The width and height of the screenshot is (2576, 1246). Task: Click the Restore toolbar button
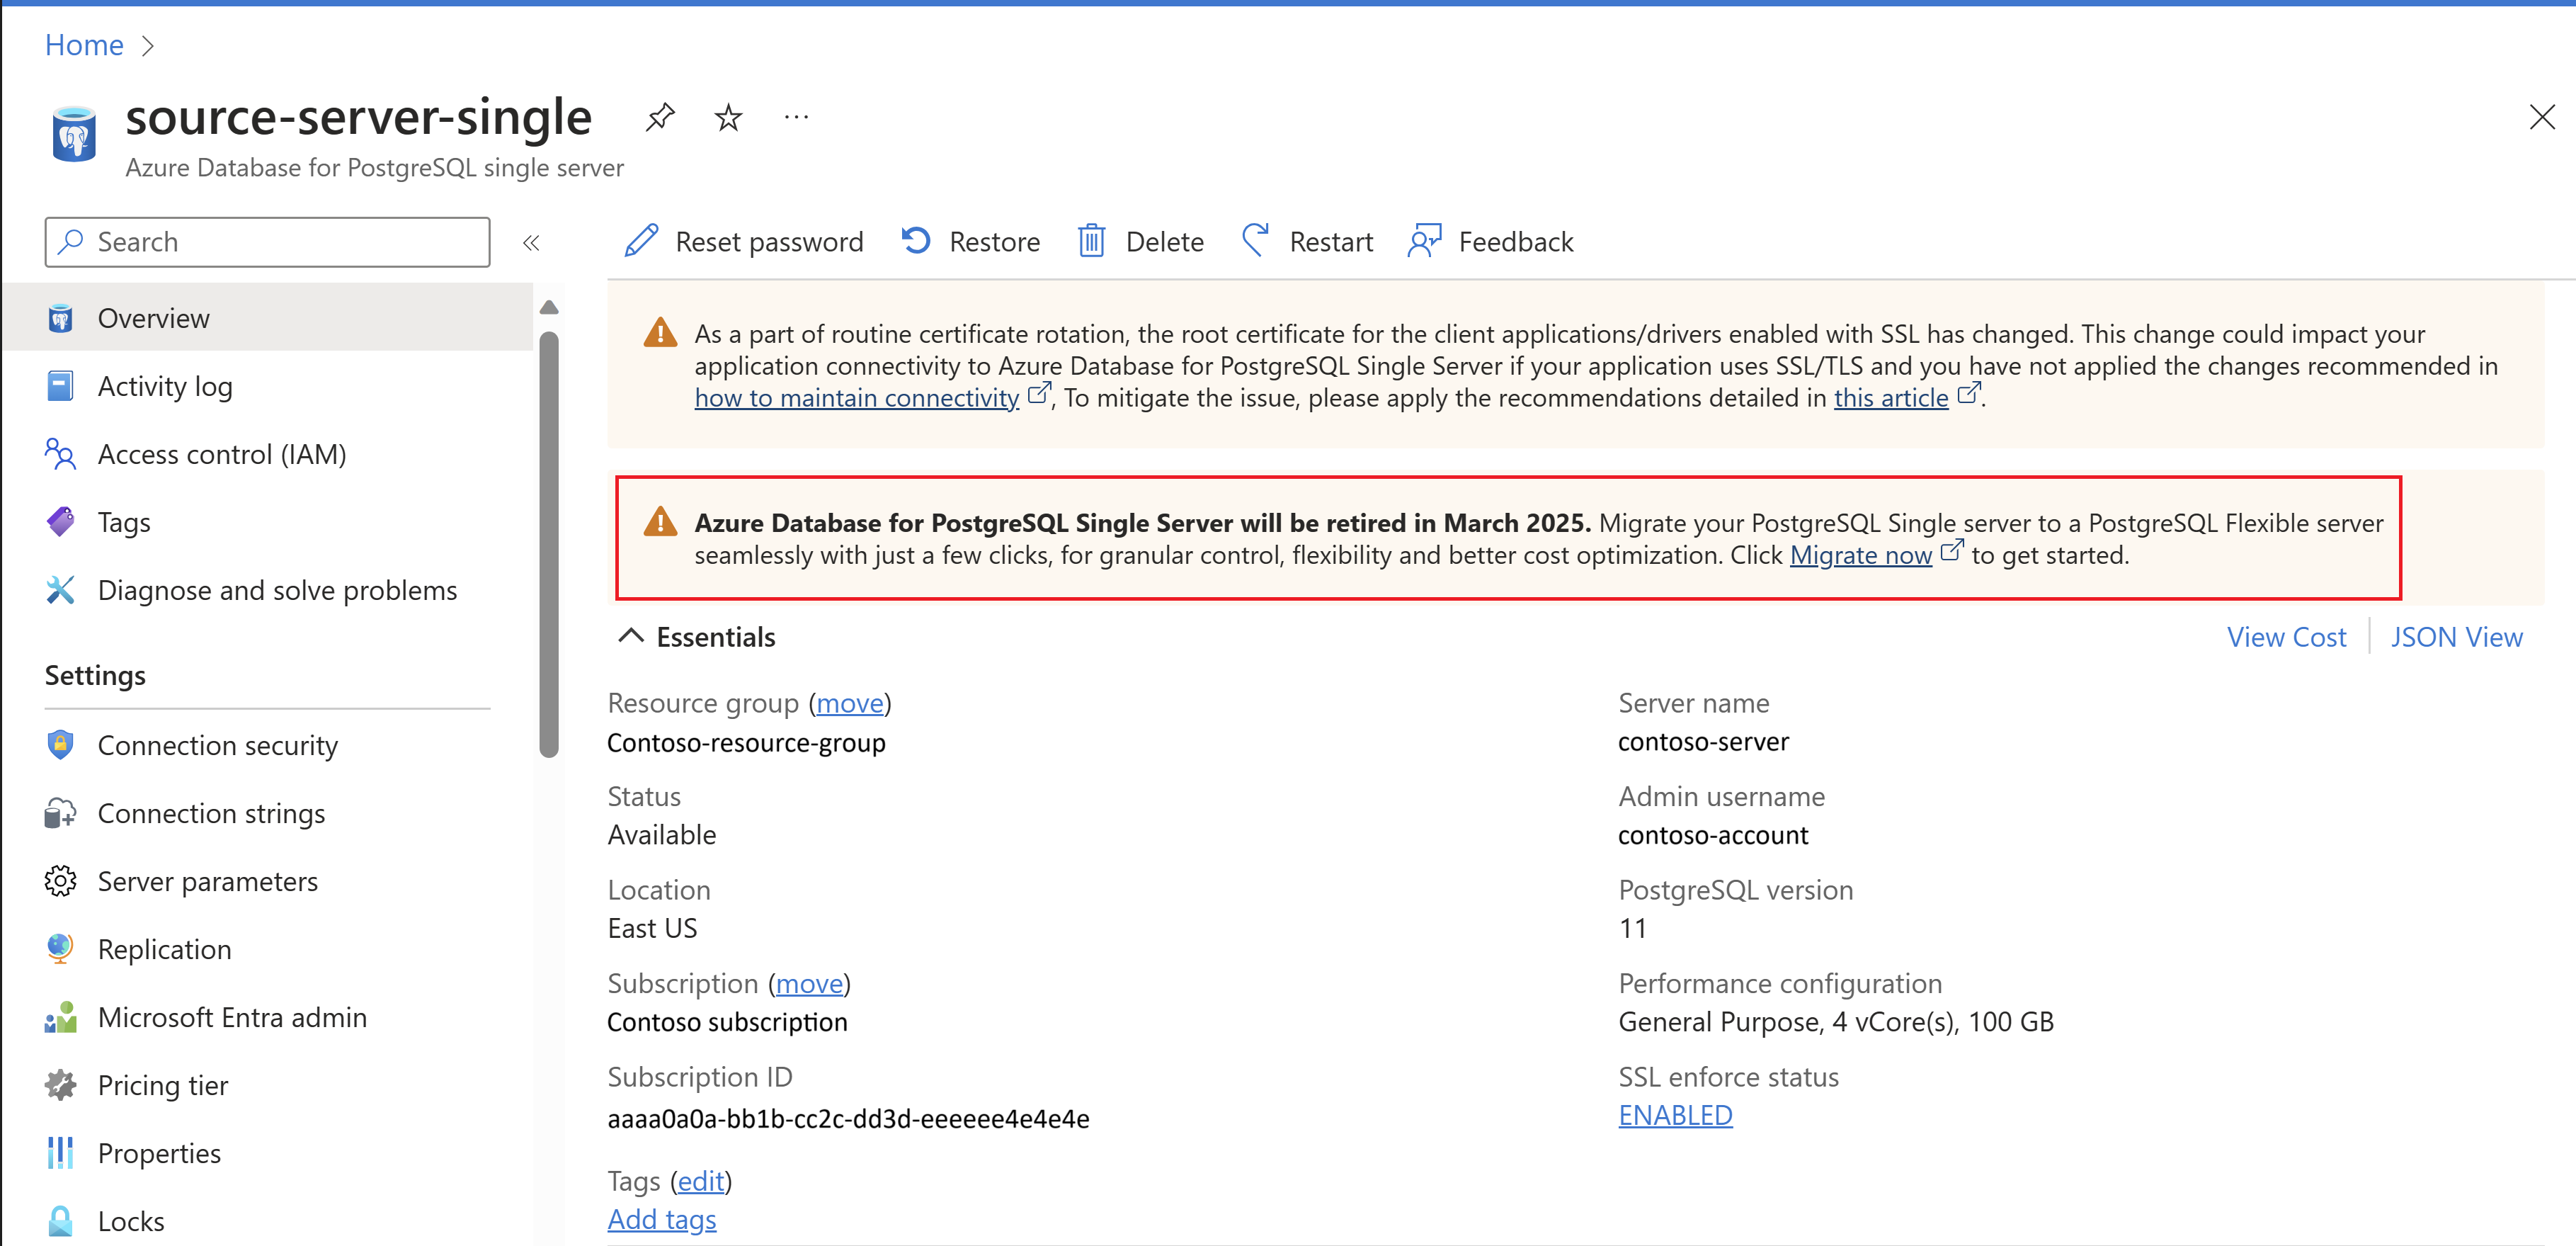971,241
